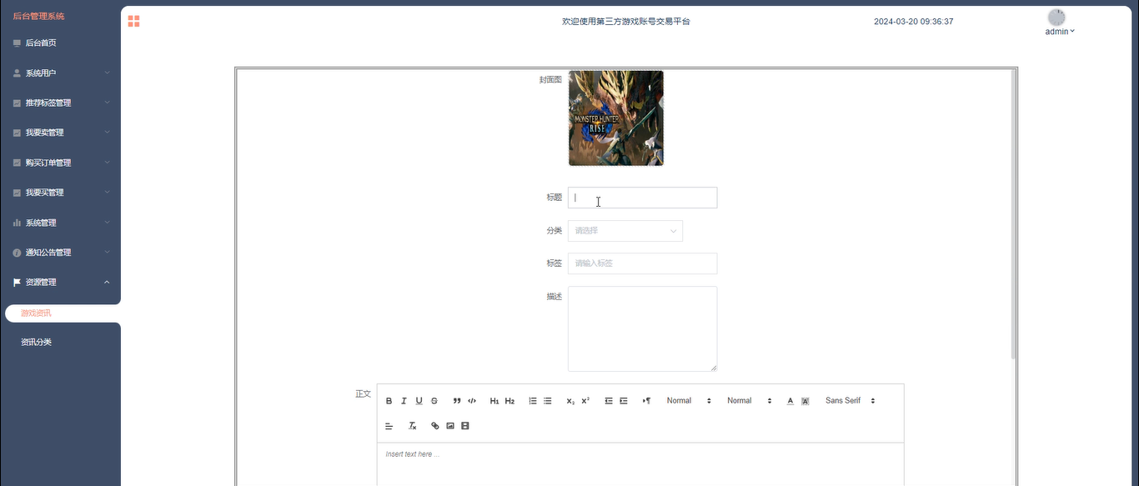Image resolution: width=1139 pixels, height=486 pixels.
Task: Click the info icon beside 通知公告管理
Action: click(x=17, y=253)
